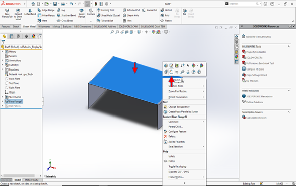Switch to the Features ribbon tab
The image size is (296, 186).
pyautogui.click(x=6, y=27)
